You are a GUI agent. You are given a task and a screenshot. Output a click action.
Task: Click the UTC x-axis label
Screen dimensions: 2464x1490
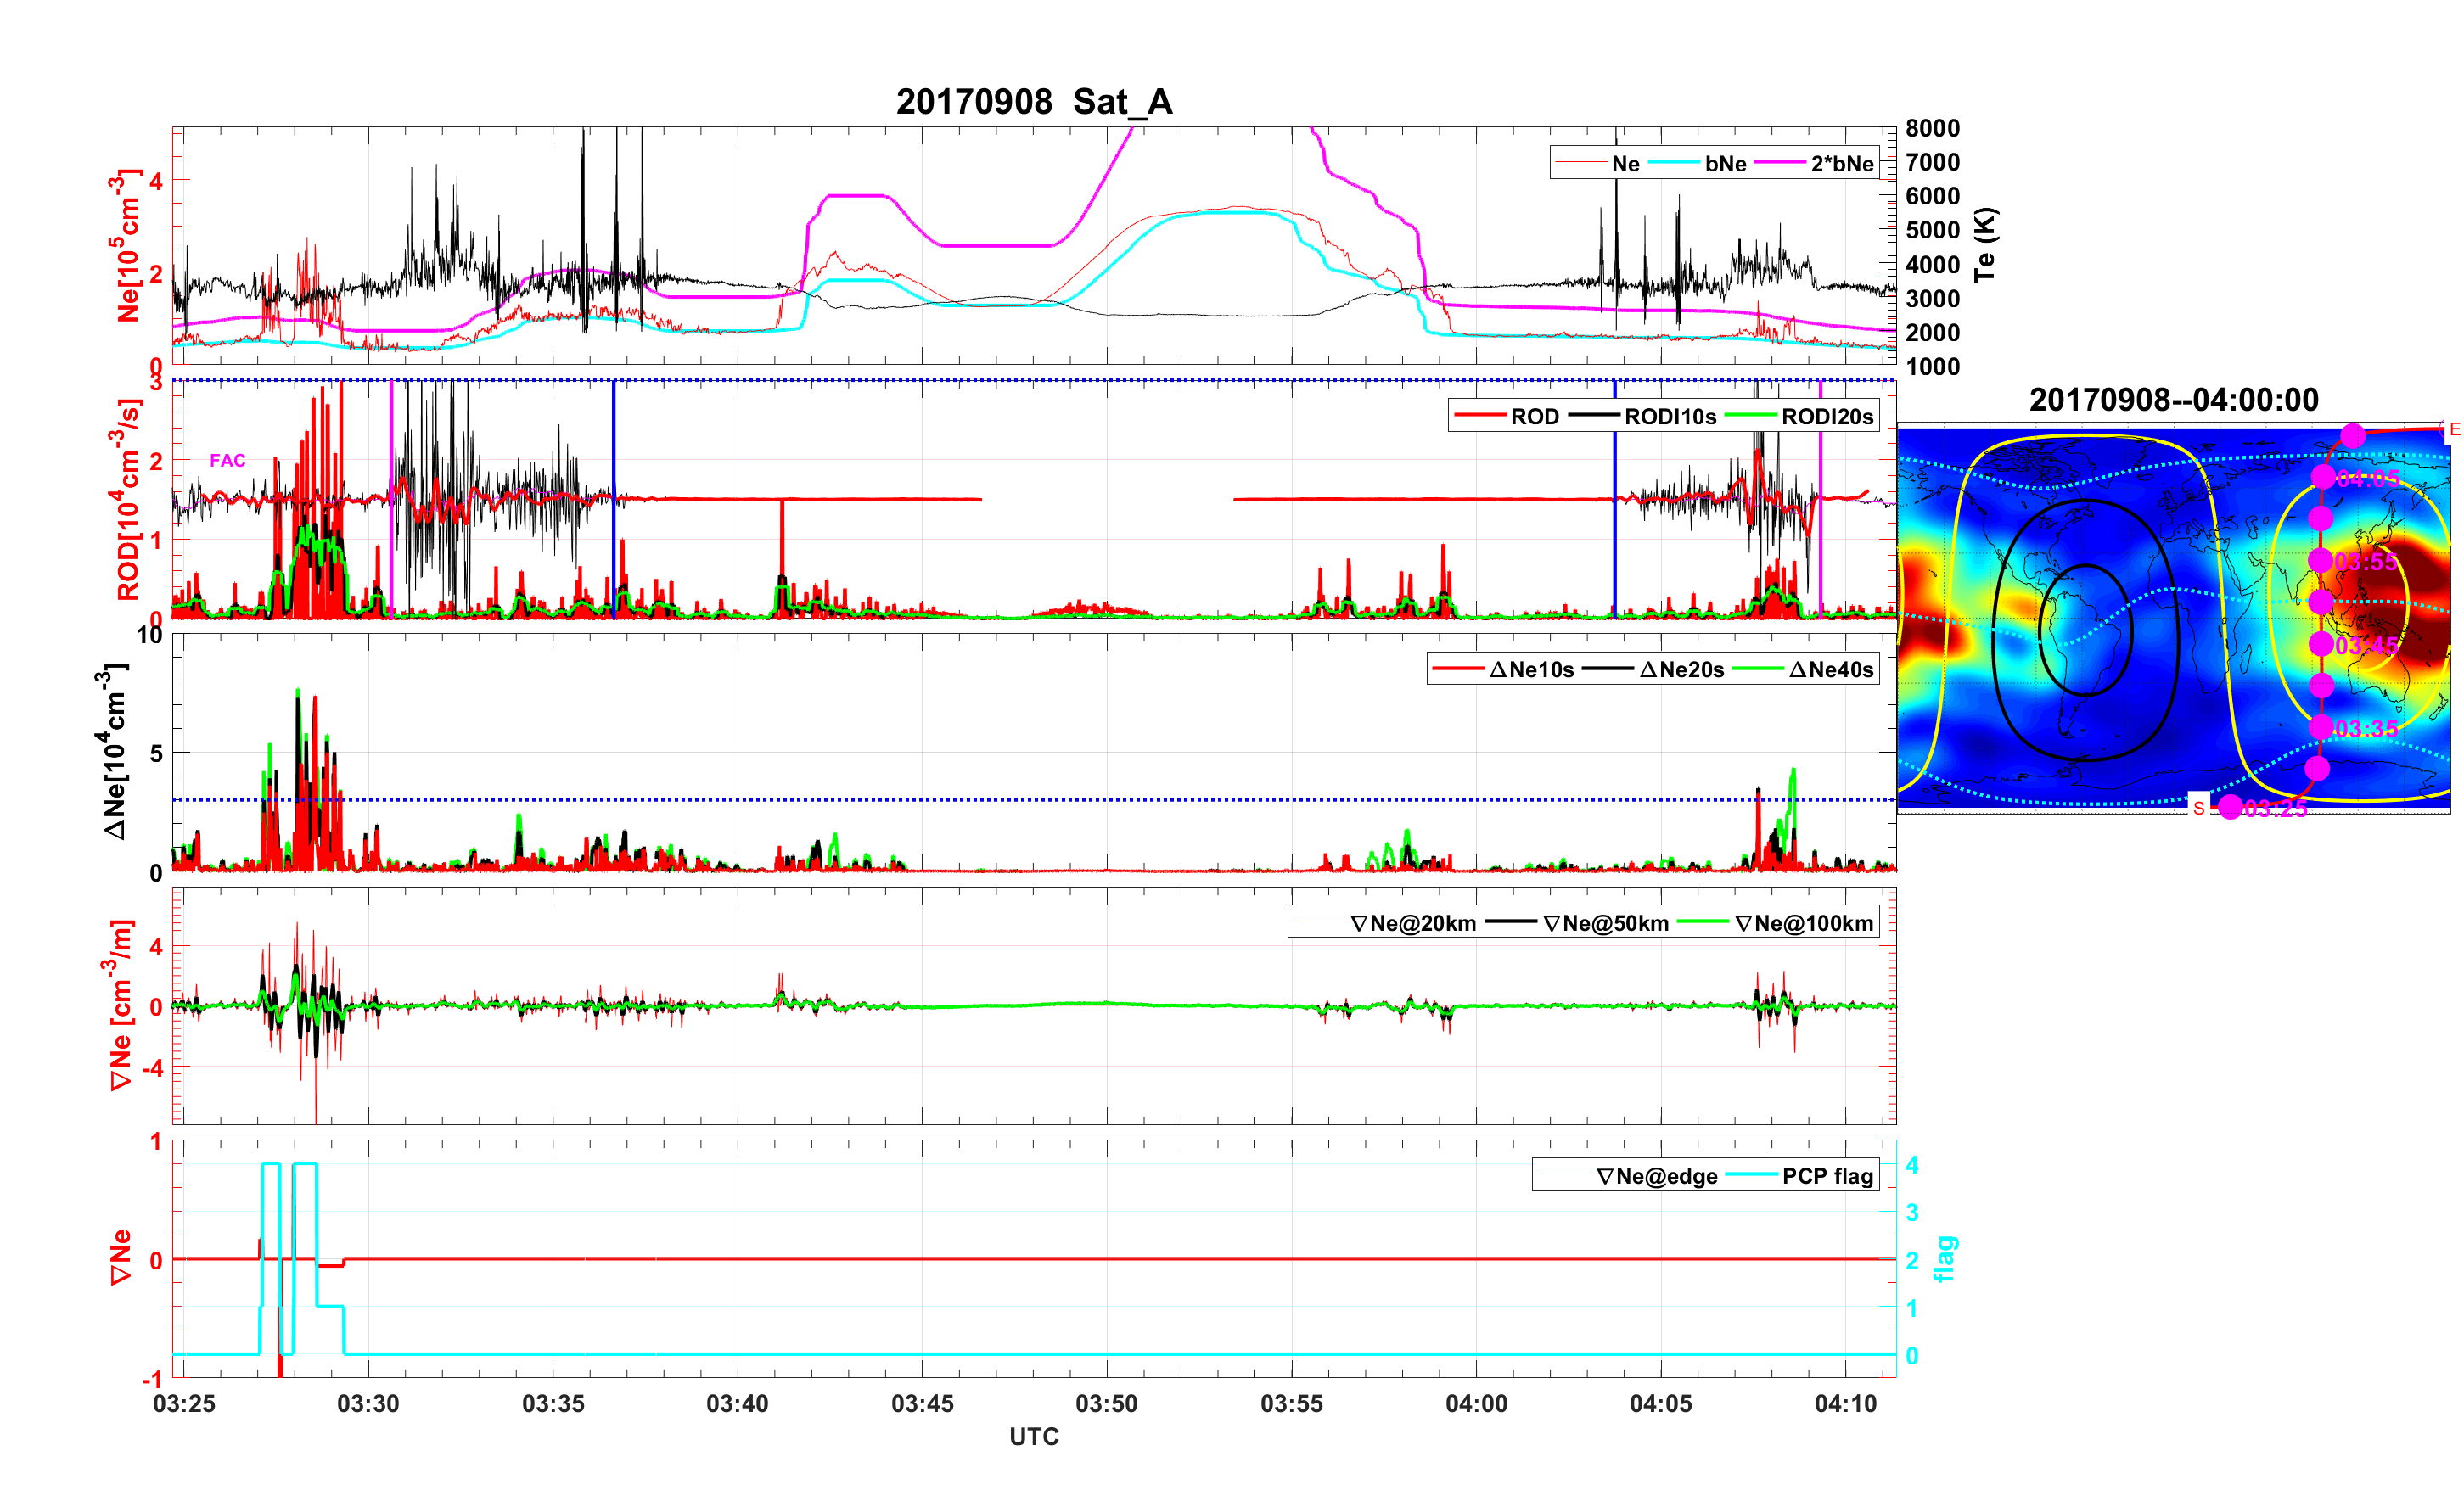[x=1034, y=1437]
